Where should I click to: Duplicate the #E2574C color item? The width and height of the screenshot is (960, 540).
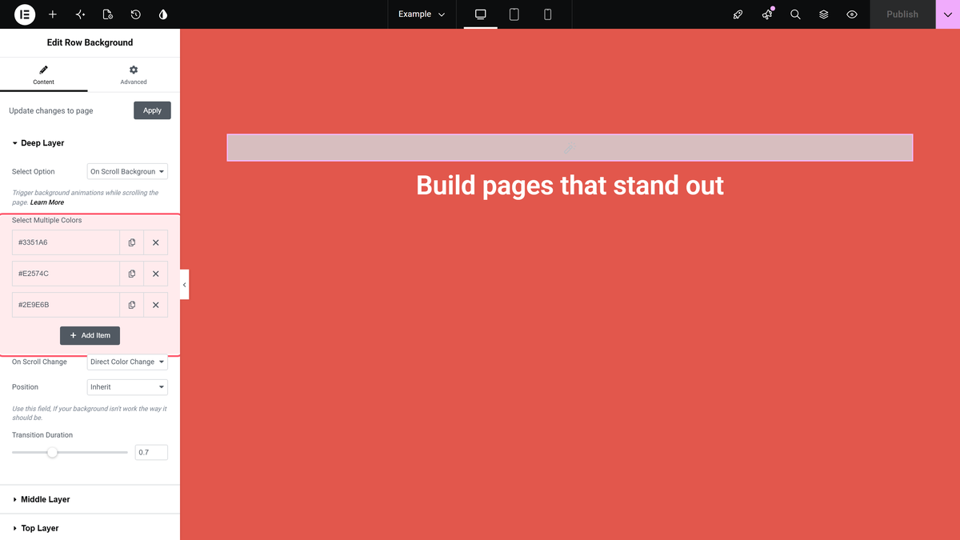(132, 274)
